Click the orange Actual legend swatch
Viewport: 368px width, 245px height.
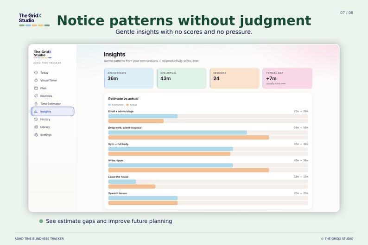point(127,105)
